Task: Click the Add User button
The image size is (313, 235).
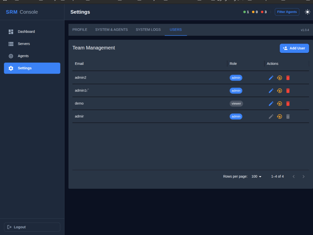Action: (x=294, y=48)
